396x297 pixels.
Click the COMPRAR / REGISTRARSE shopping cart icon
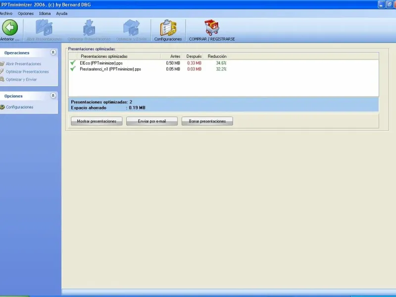pyautogui.click(x=212, y=28)
